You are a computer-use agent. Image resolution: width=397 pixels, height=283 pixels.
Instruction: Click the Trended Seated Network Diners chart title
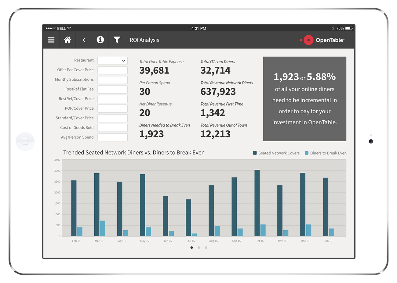134,153
